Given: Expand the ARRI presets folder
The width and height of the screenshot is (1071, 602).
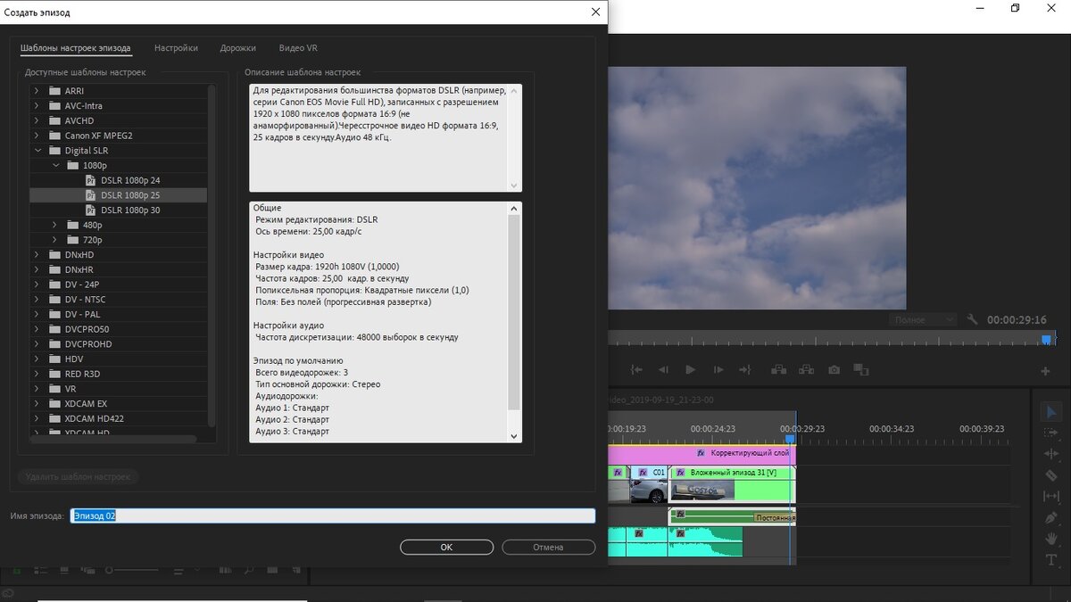Looking at the screenshot, I should (x=37, y=91).
